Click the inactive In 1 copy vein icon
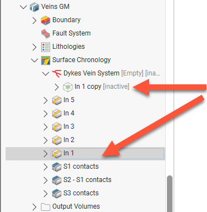 pos(68,87)
